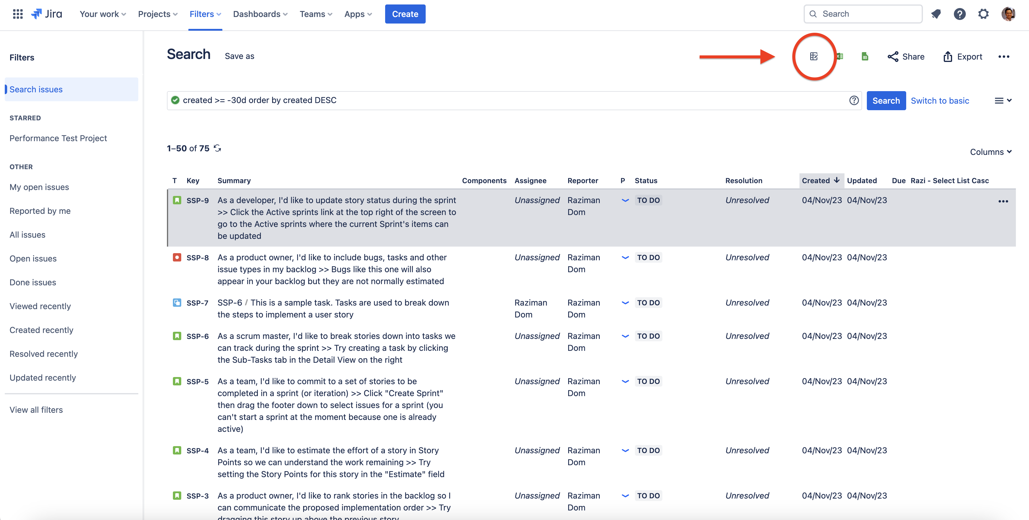Expand the Projects menu
Viewport: 1029px width, 520px height.
click(x=158, y=14)
